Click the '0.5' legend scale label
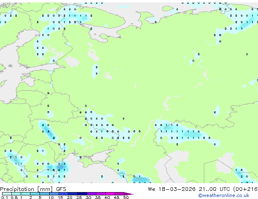 pos(14,197)
